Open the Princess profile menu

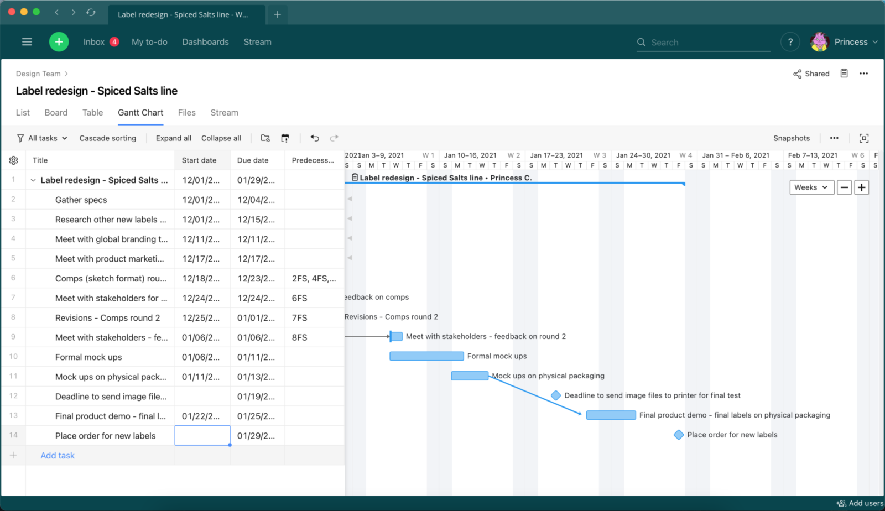(844, 42)
